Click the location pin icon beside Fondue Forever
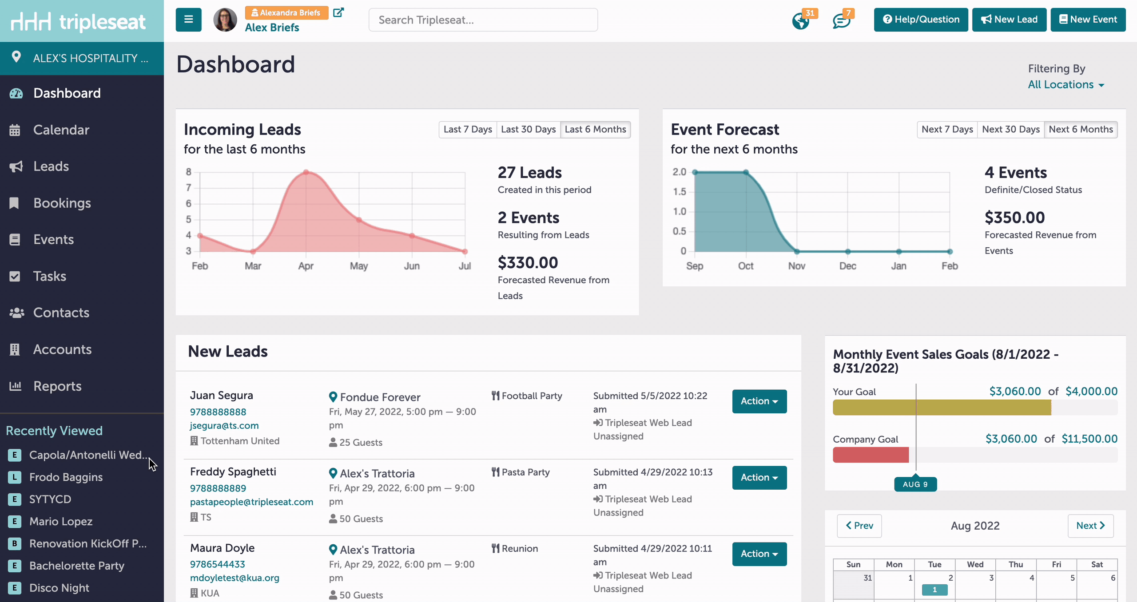The height and width of the screenshot is (602, 1137). 333,397
